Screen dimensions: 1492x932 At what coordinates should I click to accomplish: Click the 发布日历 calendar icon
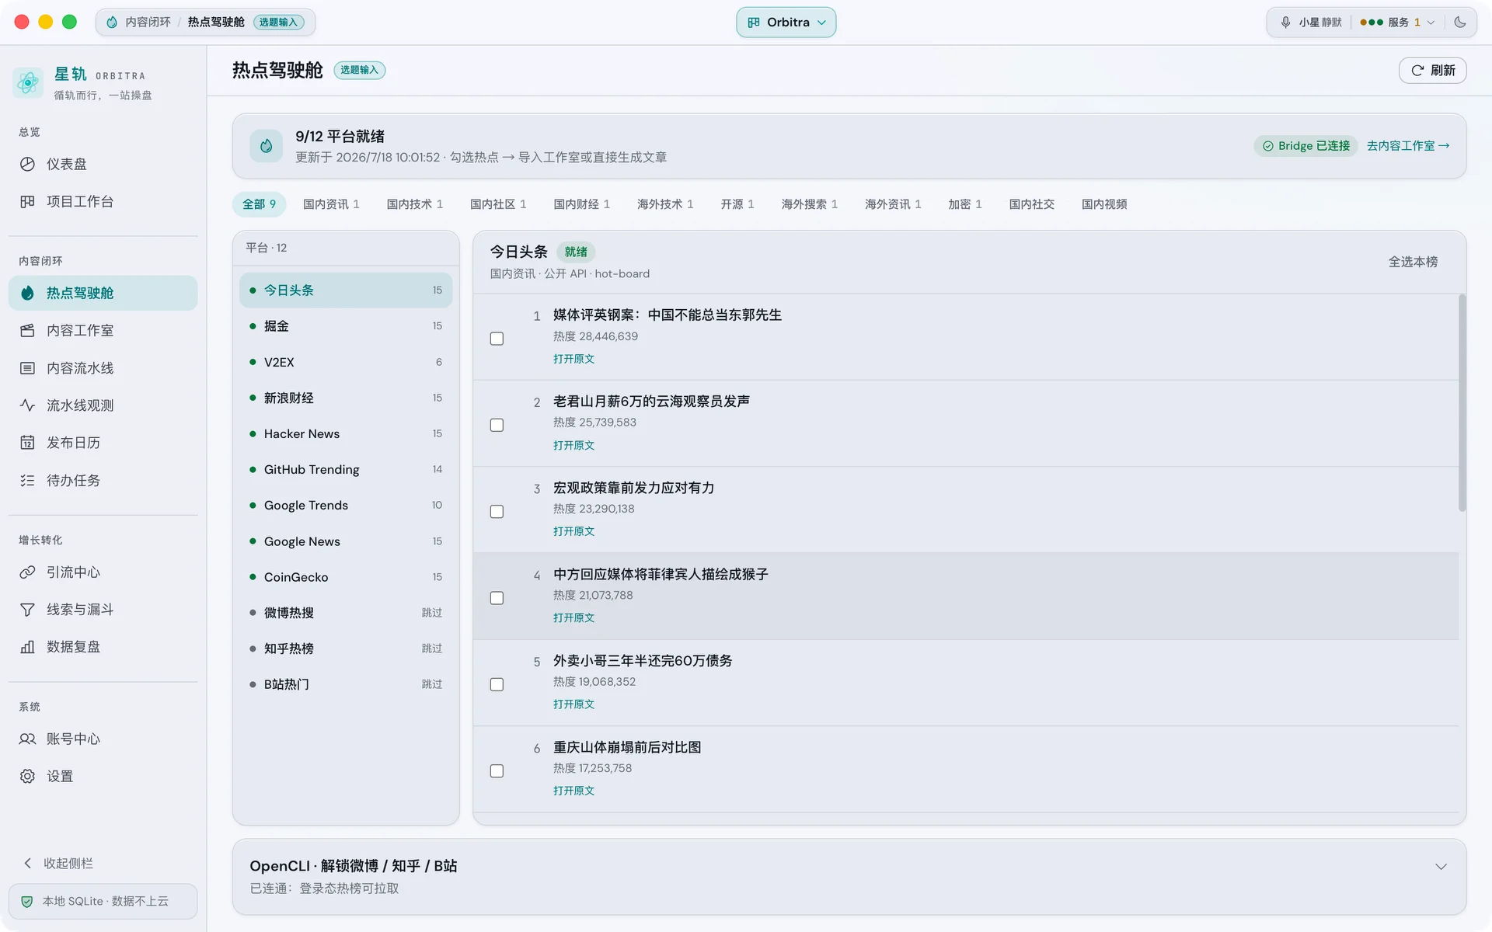point(27,443)
